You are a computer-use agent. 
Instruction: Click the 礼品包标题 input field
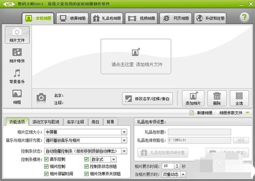point(199,132)
